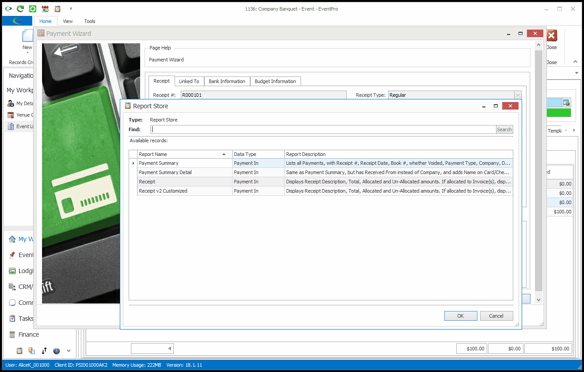Click the row indicator arrow beside Payment Summary
Viewport: 584px width, 372px height.
(x=133, y=163)
